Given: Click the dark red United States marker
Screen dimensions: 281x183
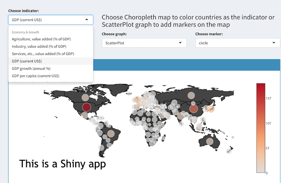Looking at the screenshot, I should pyautogui.click(x=87, y=107).
